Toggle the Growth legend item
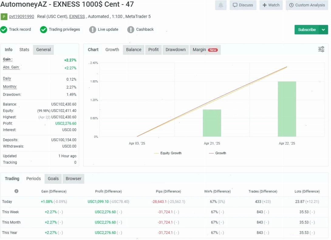The image size is (331, 240). point(218,153)
